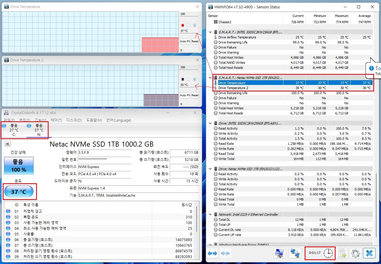Click icon beside Current DL rate

coord(216,230)
